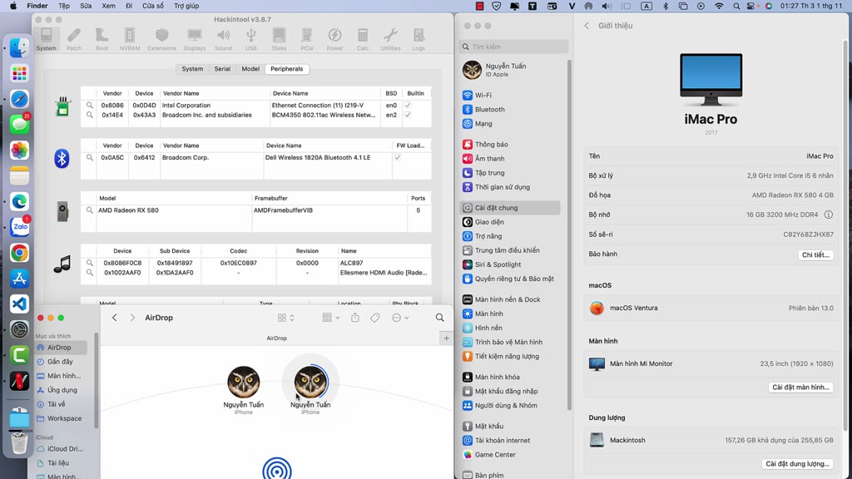Click the Finder search magnifier icon
852x479 pixels.
(x=440, y=318)
